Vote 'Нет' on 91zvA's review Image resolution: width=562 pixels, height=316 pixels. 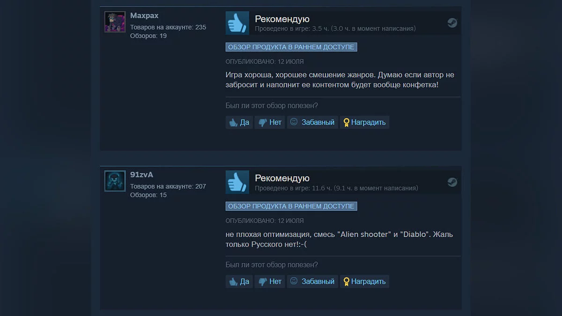click(270, 281)
